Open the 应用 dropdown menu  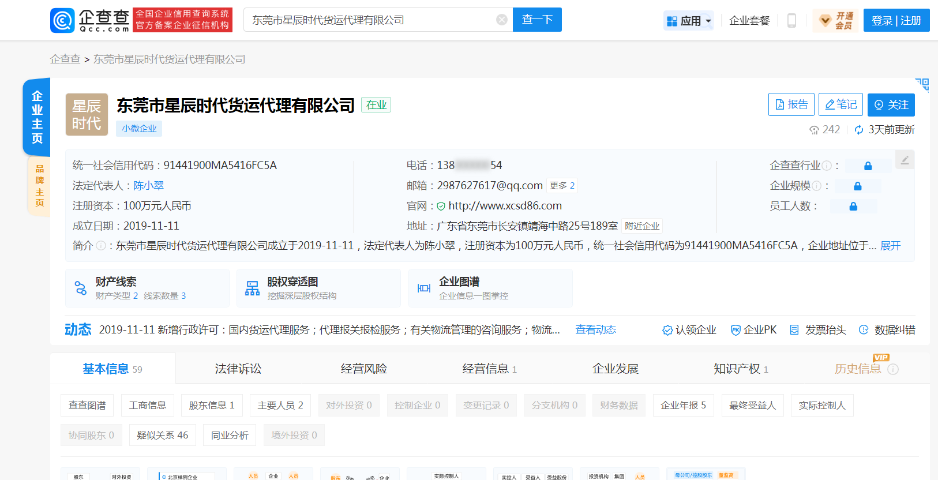688,21
